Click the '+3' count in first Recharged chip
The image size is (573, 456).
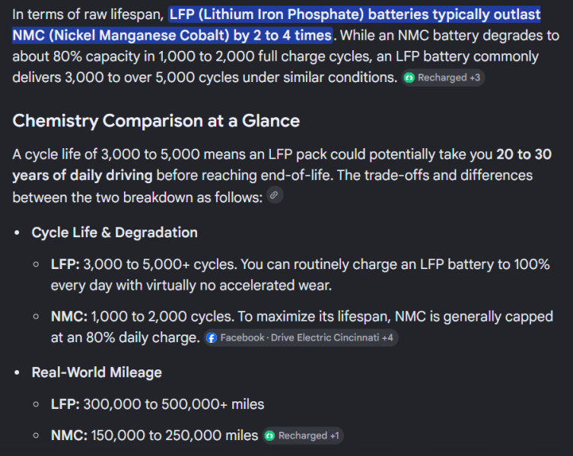click(475, 78)
